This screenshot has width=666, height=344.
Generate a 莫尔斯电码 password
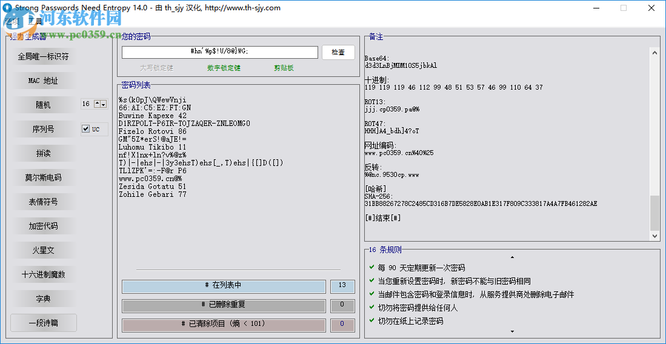coord(43,177)
